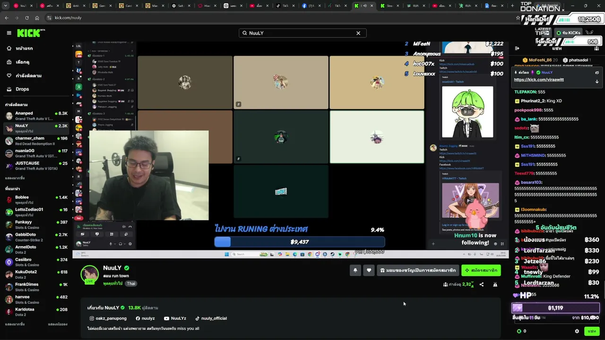The image size is (605, 340).
Task: Open JUSTCAUSE channel in sidebar
Action: (36, 166)
